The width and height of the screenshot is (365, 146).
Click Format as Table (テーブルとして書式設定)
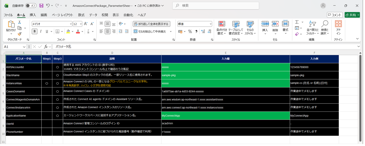(236, 28)
